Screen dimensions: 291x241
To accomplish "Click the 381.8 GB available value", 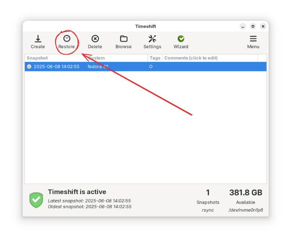I will [x=246, y=193].
